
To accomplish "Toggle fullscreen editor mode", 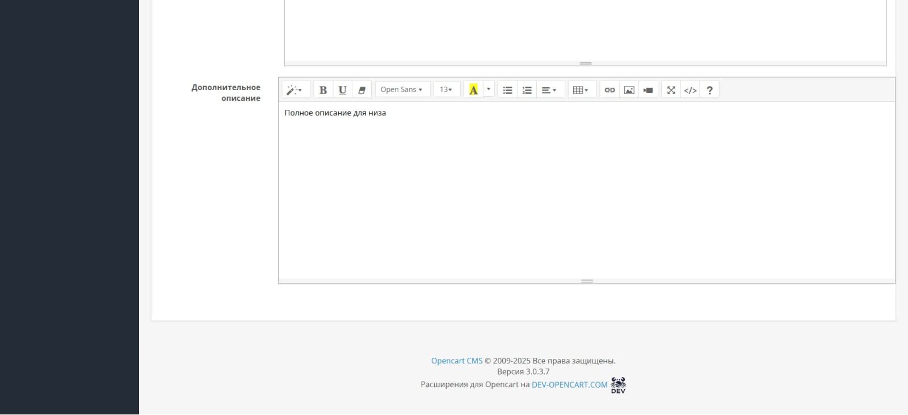I will (x=671, y=90).
